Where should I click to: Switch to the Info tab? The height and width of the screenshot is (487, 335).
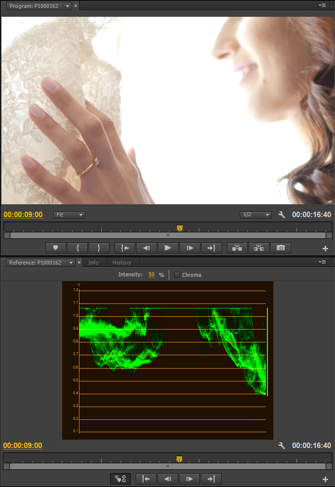tap(93, 262)
